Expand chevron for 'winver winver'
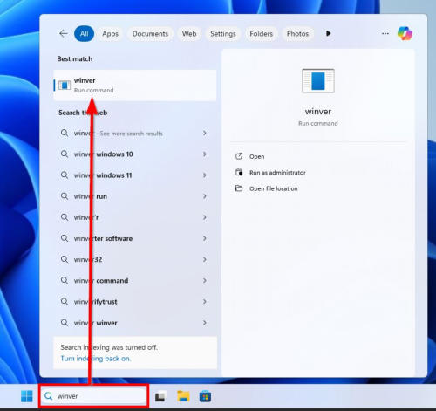The width and height of the screenshot is (436, 411). pyautogui.click(x=205, y=323)
